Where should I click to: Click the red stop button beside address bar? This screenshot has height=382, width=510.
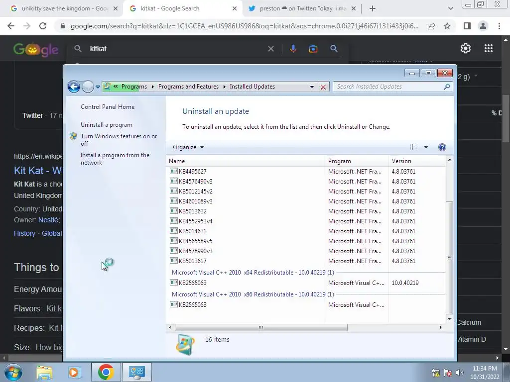point(323,87)
